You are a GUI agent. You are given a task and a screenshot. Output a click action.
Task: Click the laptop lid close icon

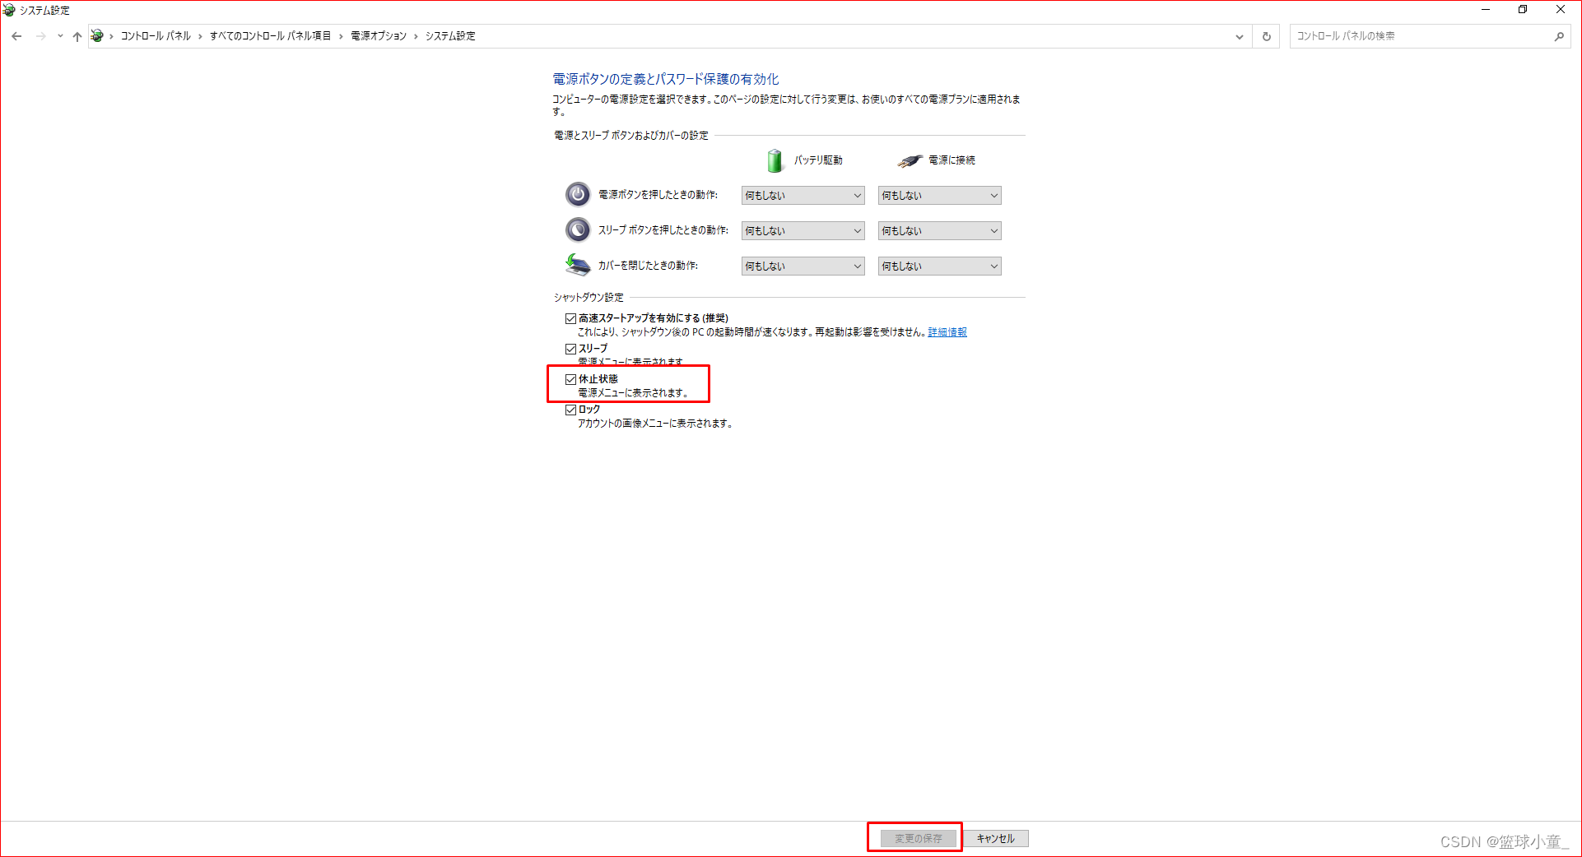point(578,265)
